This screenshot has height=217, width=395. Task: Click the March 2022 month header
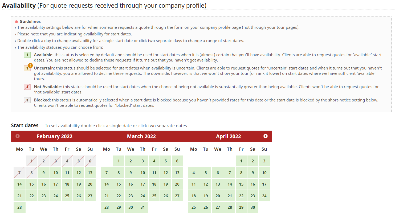click(141, 136)
